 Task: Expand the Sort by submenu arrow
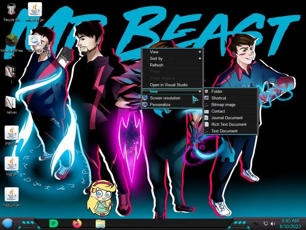(200, 58)
